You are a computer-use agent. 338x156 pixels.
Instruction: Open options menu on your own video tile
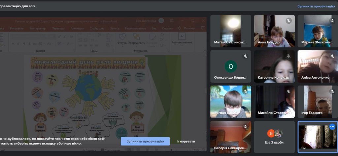[x=332, y=127]
